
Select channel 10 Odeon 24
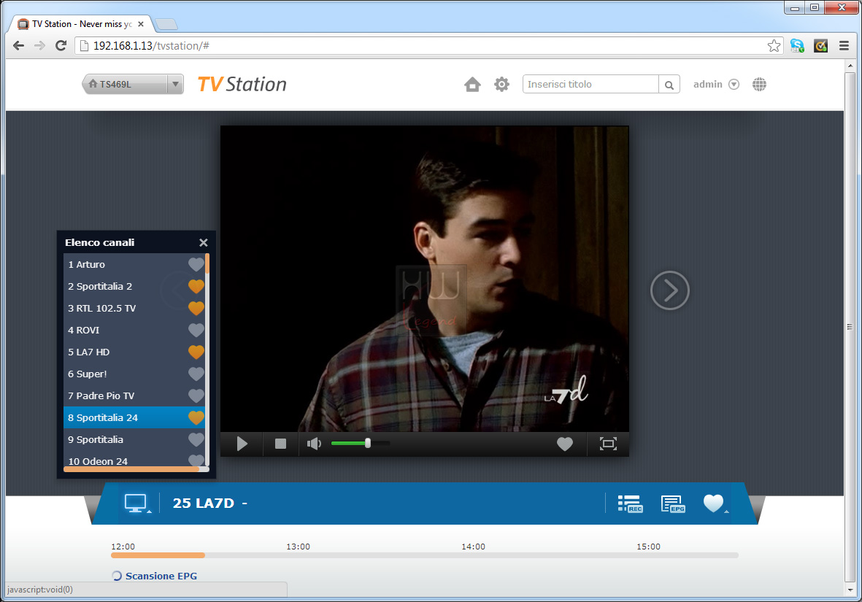(x=134, y=460)
